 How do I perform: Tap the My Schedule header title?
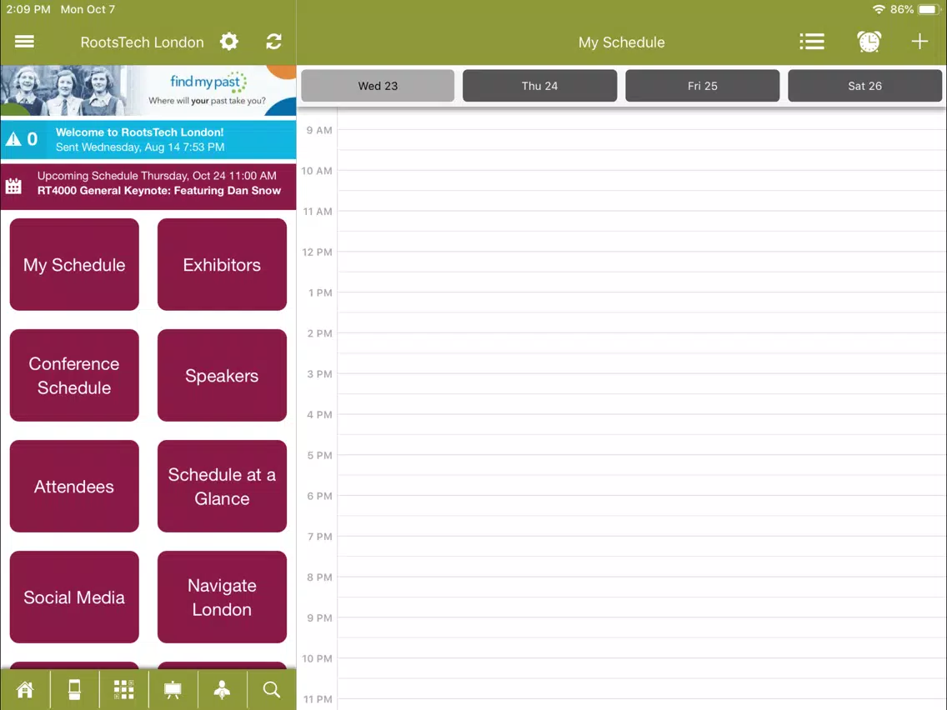[x=622, y=42]
